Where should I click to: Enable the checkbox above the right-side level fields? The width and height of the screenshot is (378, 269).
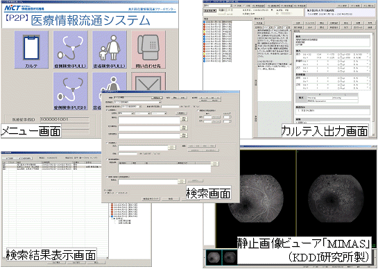(198, 111)
